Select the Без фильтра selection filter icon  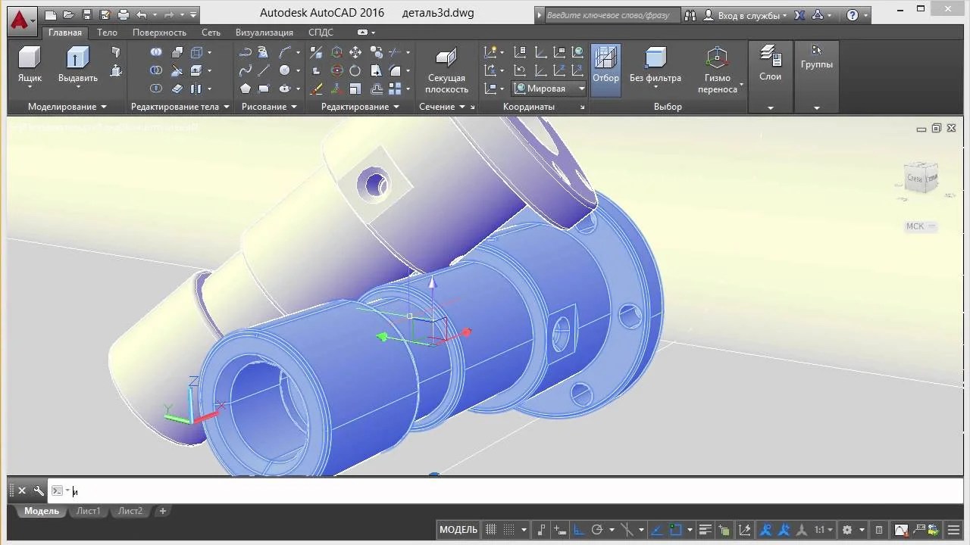pos(655,59)
